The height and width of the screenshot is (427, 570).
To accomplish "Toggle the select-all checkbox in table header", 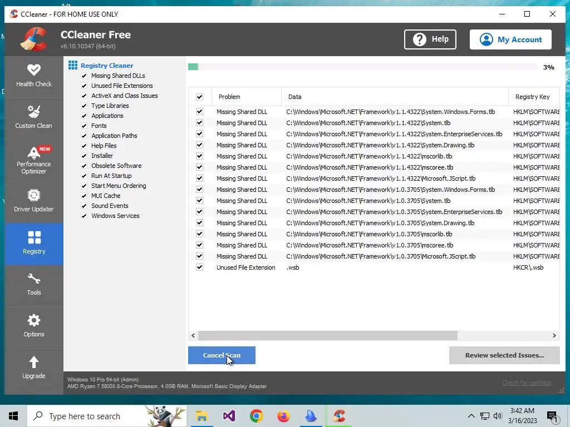I will pyautogui.click(x=200, y=97).
